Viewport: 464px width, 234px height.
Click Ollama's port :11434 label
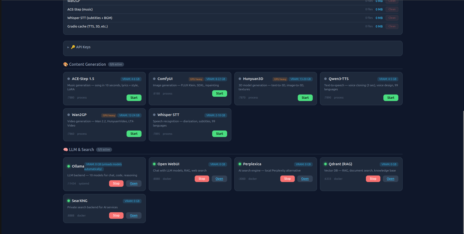point(72,184)
